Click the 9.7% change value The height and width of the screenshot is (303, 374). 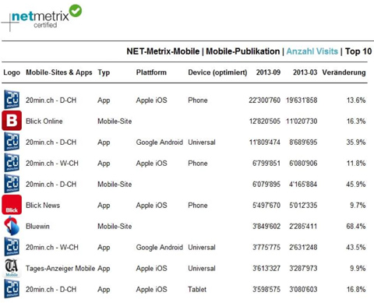click(x=358, y=206)
